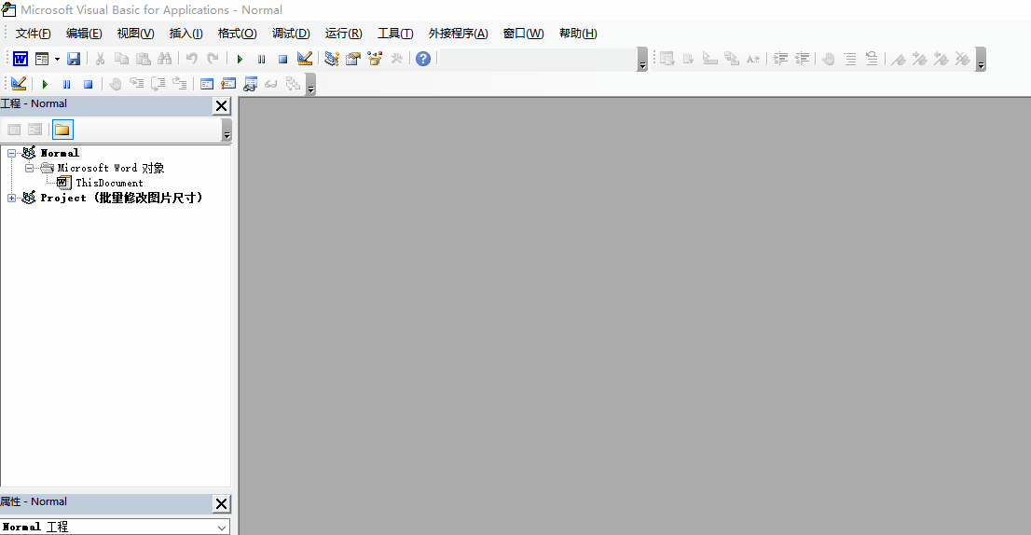Click the Break pause icon in Debug toolbar
The image size is (1031, 535).
coord(66,84)
